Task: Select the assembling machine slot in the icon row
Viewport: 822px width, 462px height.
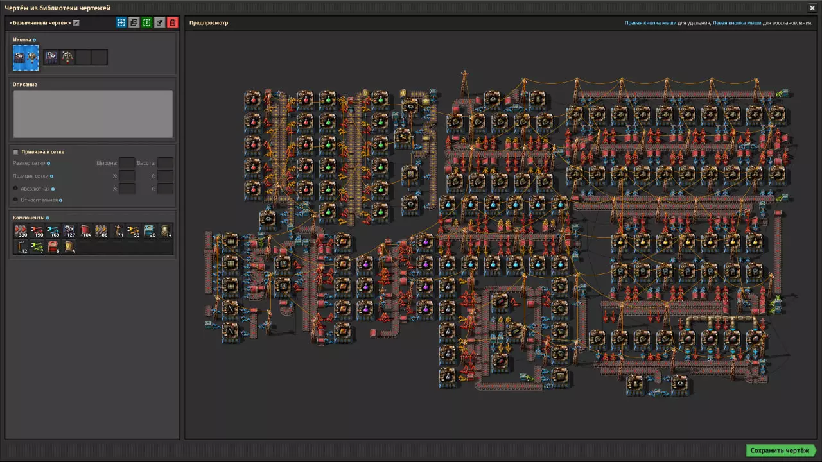Action: pos(51,57)
